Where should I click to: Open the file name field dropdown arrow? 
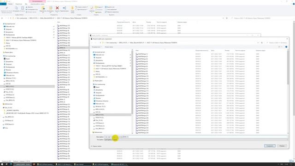click(287, 137)
